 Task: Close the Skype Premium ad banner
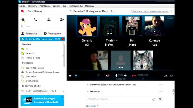pyautogui.click(x=62, y=97)
